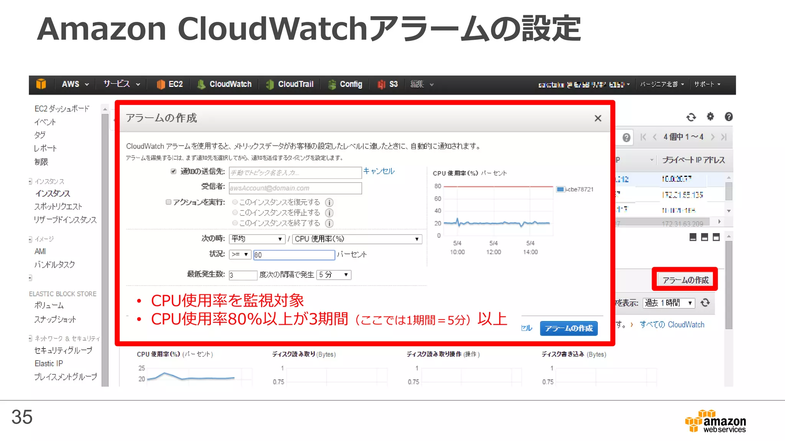Click the 受信者 email input field
785x441 pixels.
click(x=295, y=188)
